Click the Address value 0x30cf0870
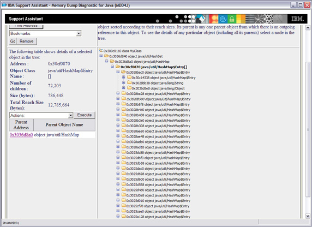The image size is (312, 227). point(59,64)
